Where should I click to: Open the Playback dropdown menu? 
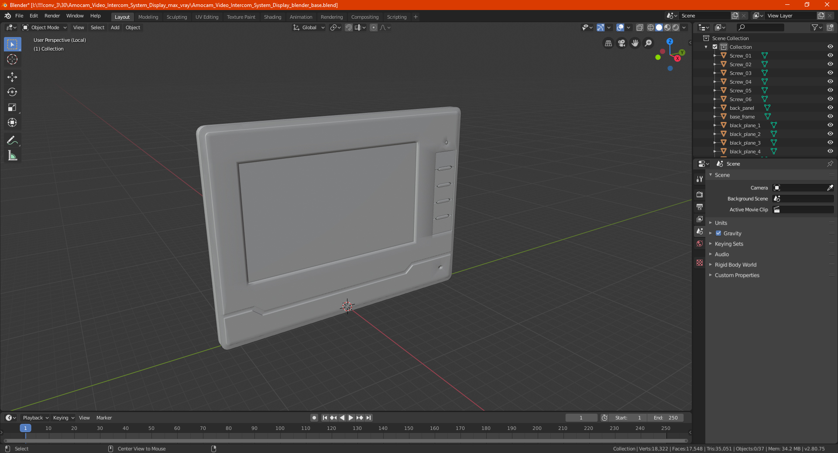tap(35, 418)
